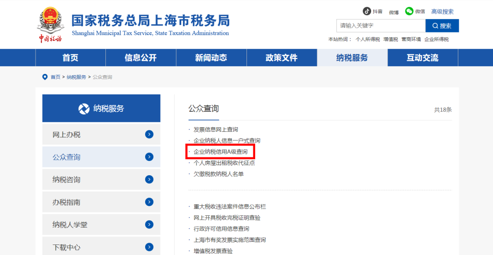
Task: Open 网上开具税收完税证明查验 link
Action: point(227,218)
